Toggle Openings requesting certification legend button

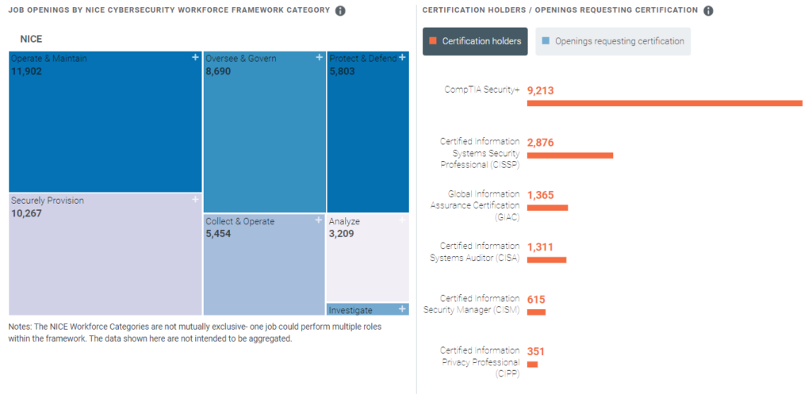click(x=612, y=41)
